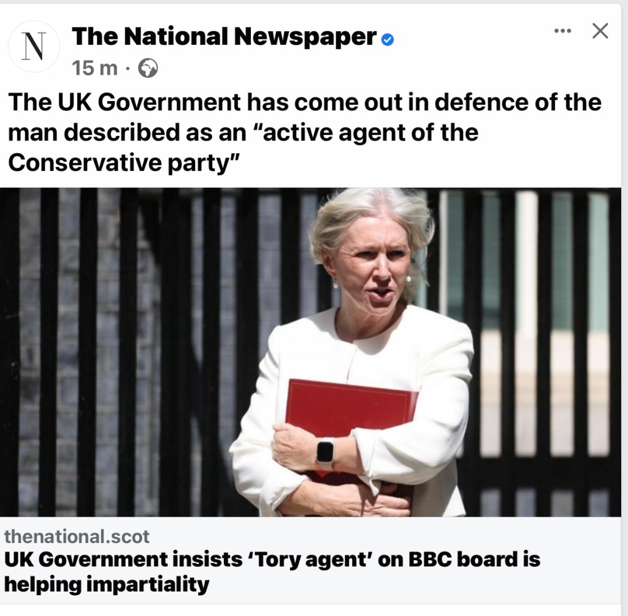Click the thenational.scot domain label
The height and width of the screenshot is (616, 628).
point(77,536)
